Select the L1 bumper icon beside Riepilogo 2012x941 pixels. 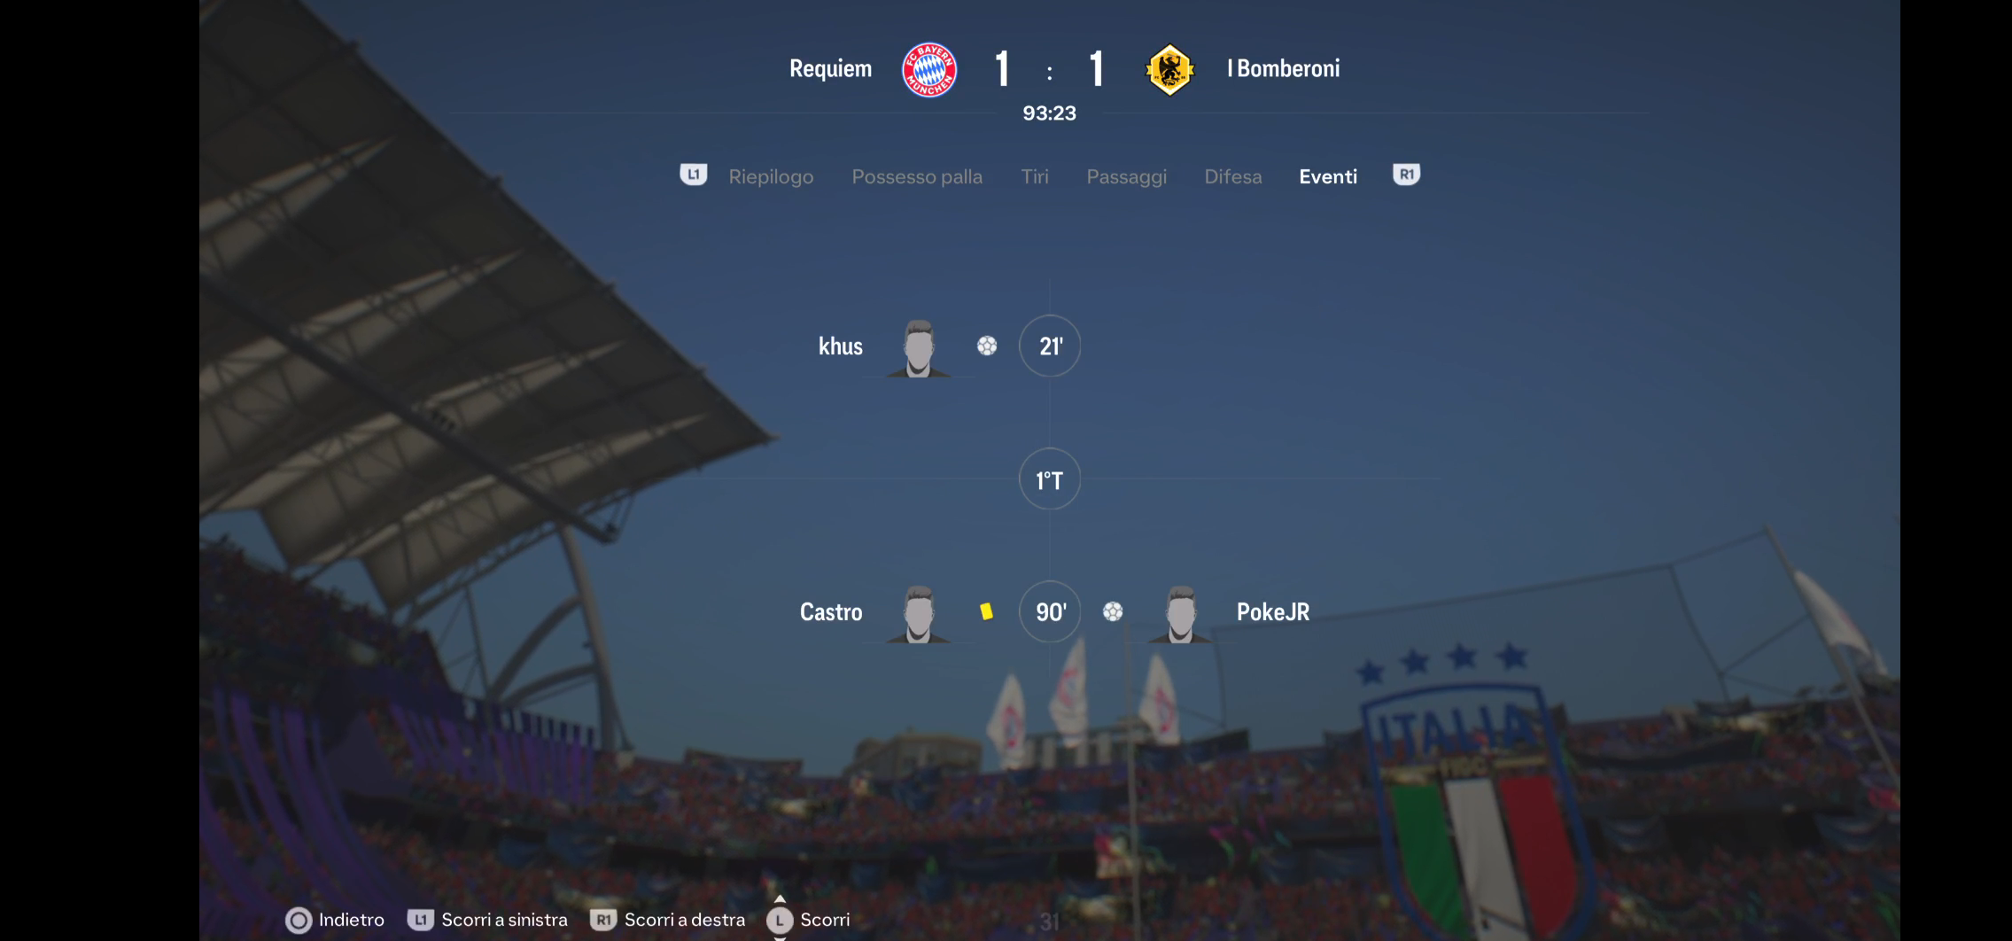693,175
